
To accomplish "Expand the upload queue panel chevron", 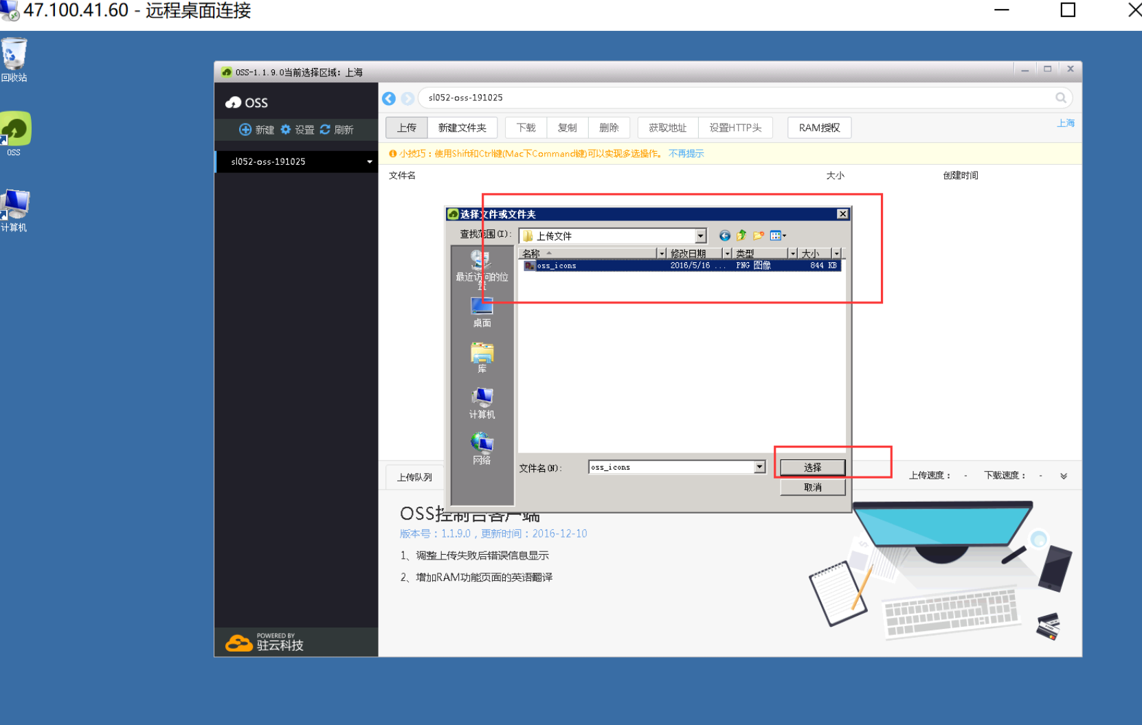I will [x=1064, y=476].
